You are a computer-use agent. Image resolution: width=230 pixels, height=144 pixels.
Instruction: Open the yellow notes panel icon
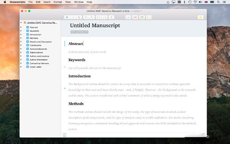[x=200, y=17]
